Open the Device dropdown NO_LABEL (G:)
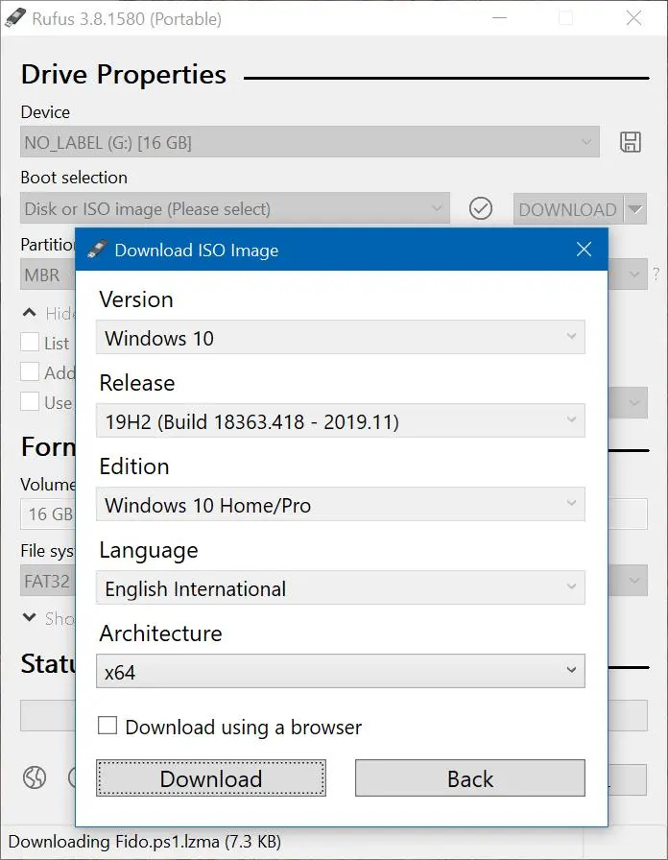668x860 pixels. coord(310,142)
